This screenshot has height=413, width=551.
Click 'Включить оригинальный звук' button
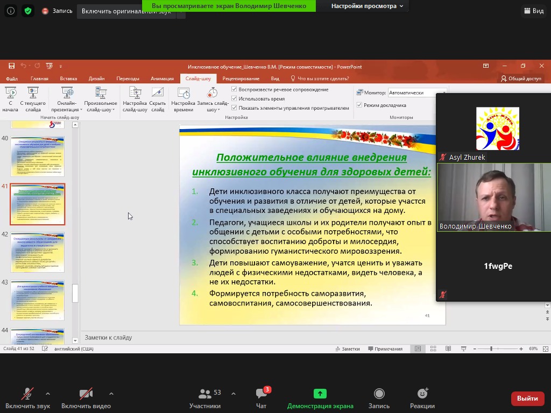(127, 11)
